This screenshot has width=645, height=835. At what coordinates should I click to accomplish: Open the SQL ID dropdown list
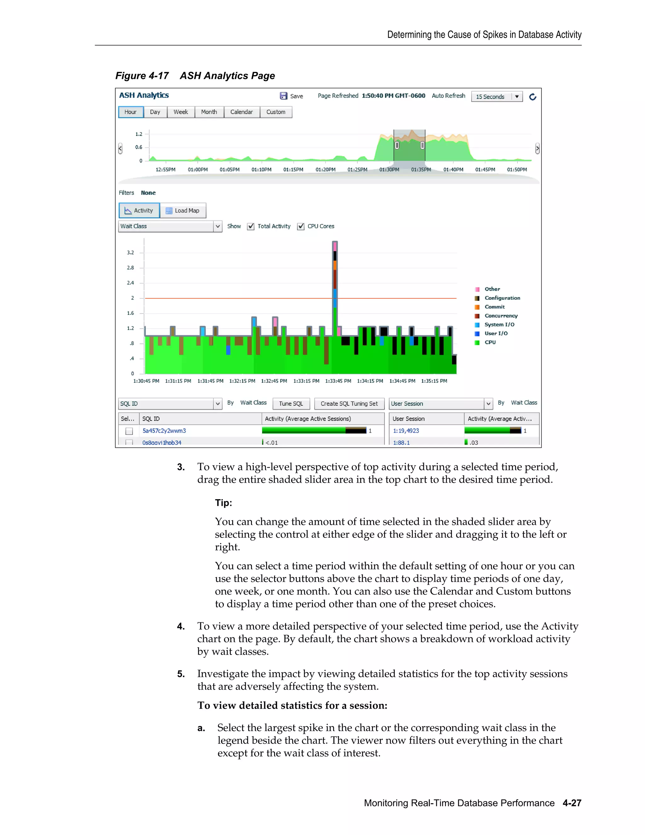pos(217,404)
